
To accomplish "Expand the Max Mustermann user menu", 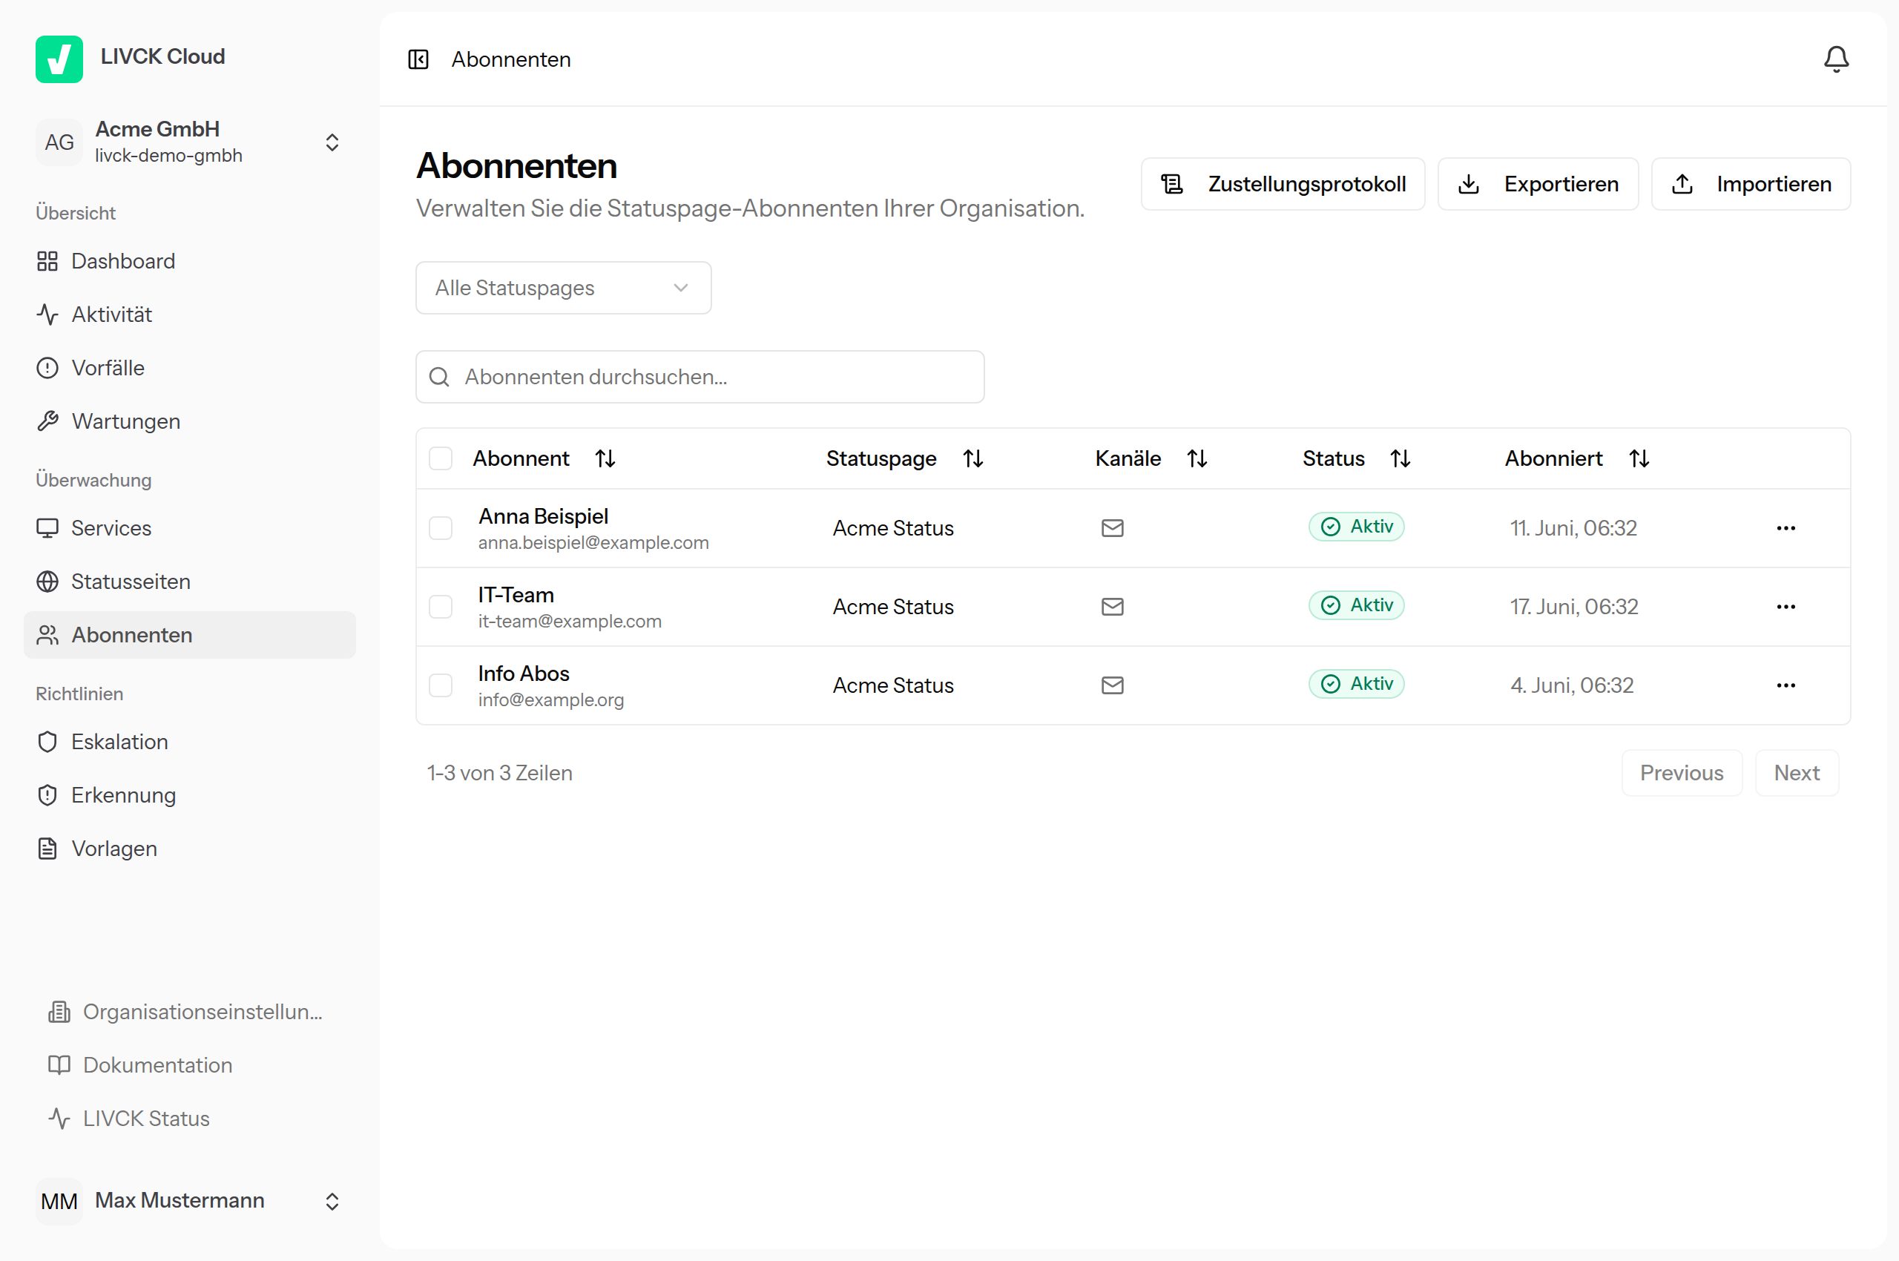I will (x=332, y=1202).
